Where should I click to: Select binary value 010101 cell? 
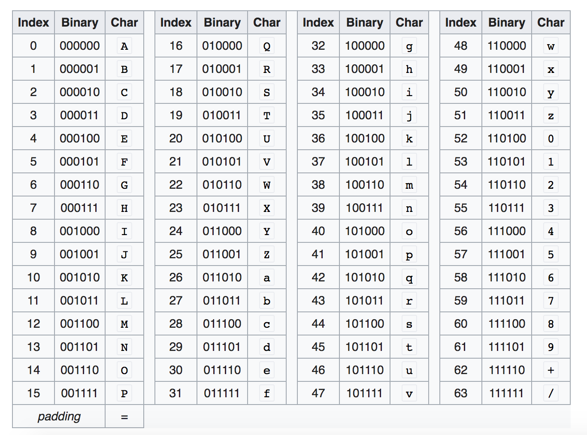(222, 161)
